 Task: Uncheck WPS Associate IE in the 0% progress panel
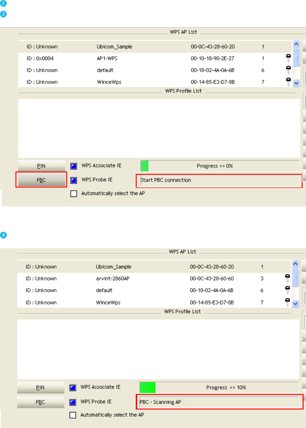74,166
